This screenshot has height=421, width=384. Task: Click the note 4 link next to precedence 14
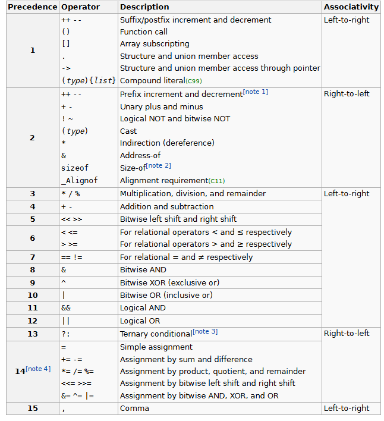coord(38,369)
